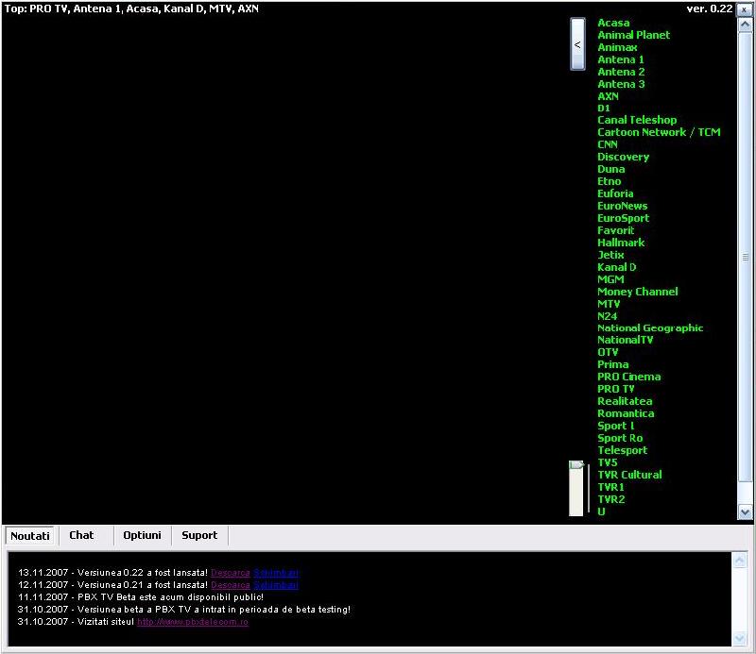Watch EuroNews
Screen dimensions: 756x654
(x=622, y=206)
